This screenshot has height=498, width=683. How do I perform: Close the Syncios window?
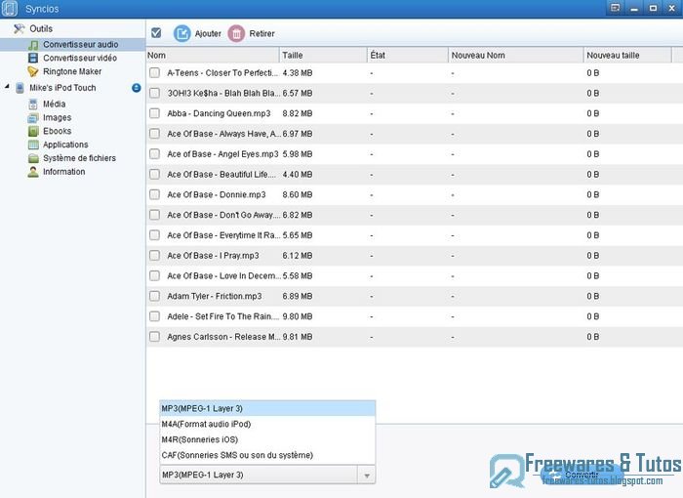[x=671, y=8]
